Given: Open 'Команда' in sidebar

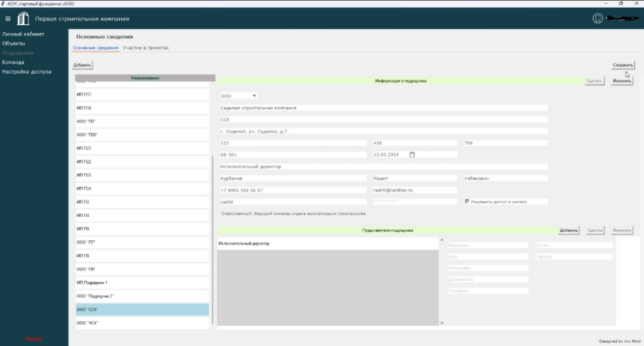Looking at the screenshot, I should pos(13,62).
